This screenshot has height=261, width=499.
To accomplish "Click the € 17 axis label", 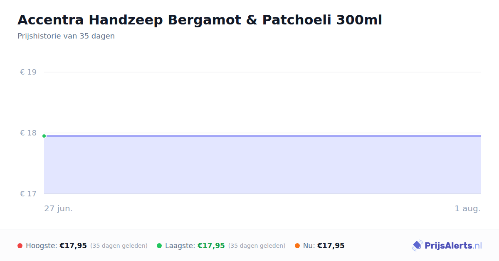I will 28,194.
